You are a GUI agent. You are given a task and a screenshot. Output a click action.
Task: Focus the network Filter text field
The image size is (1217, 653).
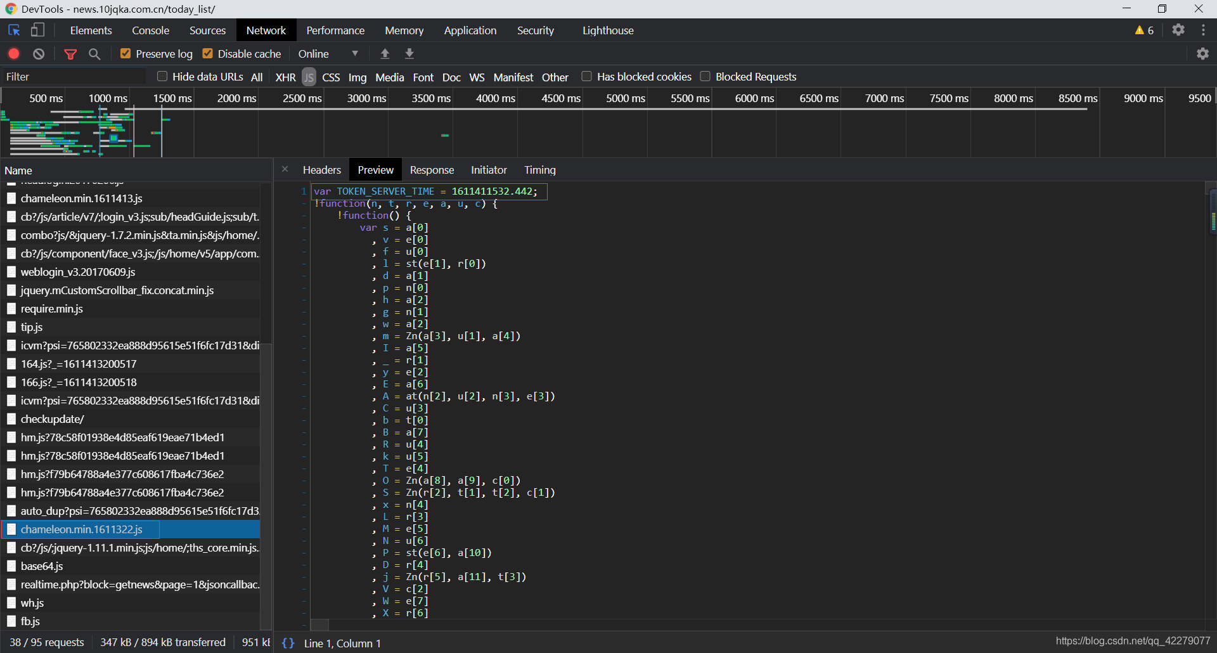click(75, 77)
